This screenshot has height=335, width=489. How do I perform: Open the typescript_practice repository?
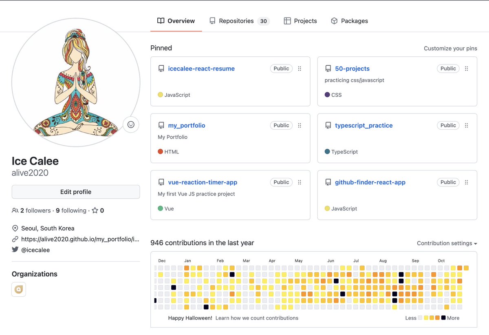pyautogui.click(x=364, y=125)
